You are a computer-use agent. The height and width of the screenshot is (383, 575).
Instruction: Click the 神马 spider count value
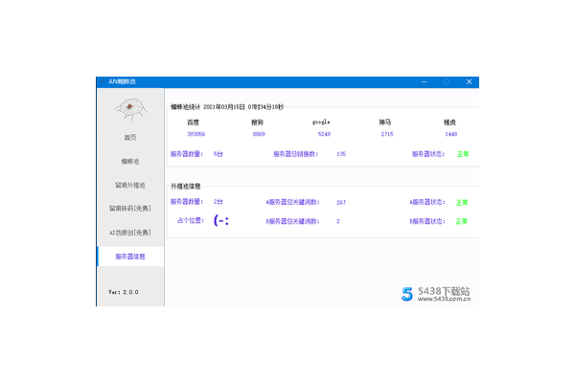click(x=387, y=134)
